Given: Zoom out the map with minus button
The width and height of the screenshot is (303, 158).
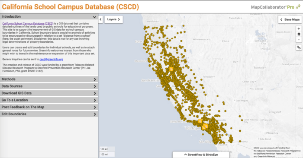Looking at the screenshot, I should (299, 40).
